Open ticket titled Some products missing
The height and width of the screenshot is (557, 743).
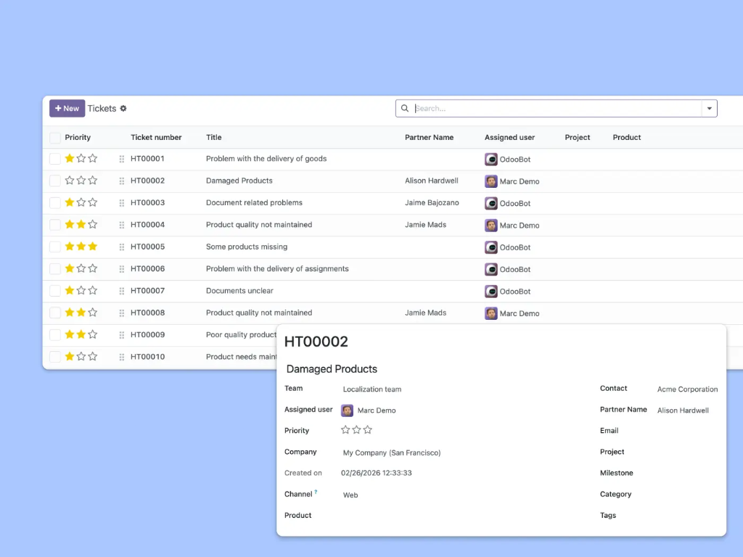click(247, 247)
